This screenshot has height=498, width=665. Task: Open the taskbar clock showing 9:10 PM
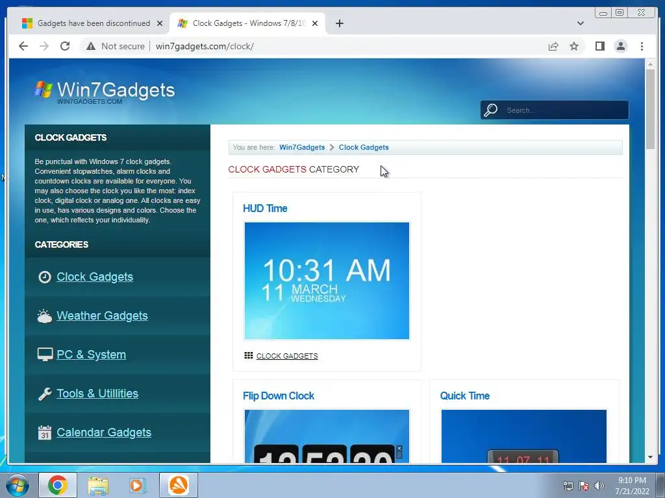[632, 486]
